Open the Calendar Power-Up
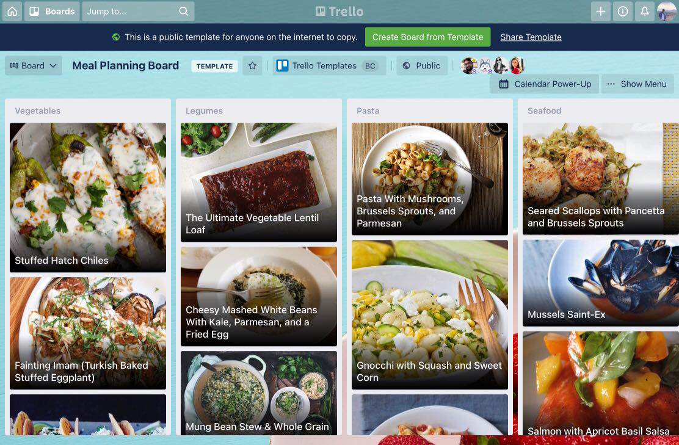 pyautogui.click(x=545, y=84)
